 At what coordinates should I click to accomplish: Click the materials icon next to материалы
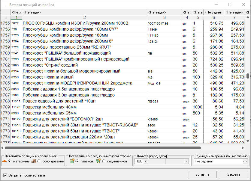[x=4, y=162]
